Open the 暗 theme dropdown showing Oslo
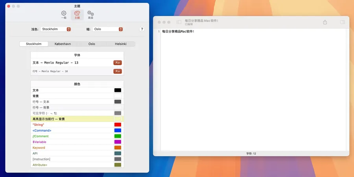 coord(108,29)
